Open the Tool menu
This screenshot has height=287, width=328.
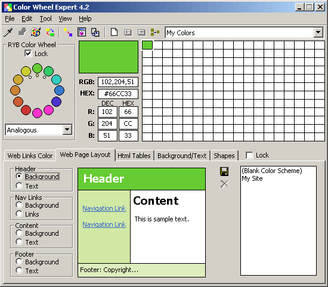[x=45, y=19]
